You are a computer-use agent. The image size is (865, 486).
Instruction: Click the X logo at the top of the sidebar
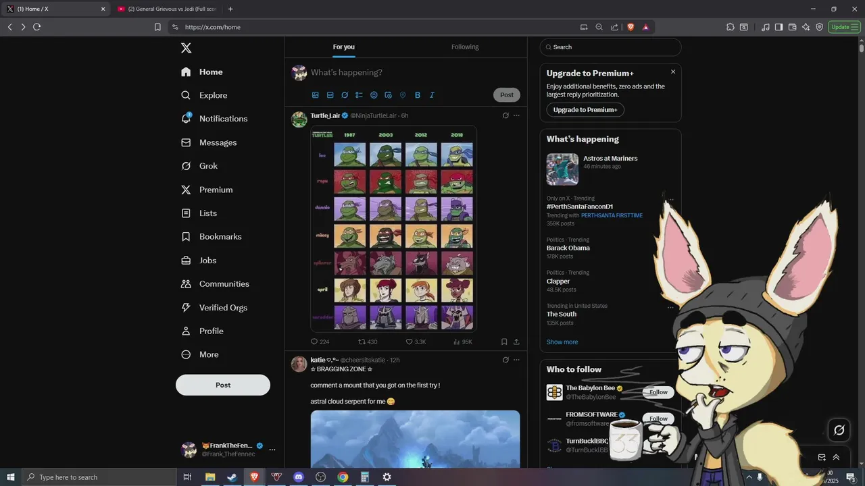[x=187, y=48]
